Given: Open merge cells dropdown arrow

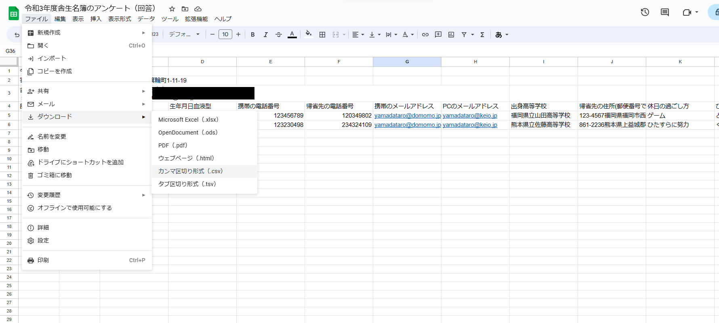Looking at the screenshot, I should click(344, 35).
